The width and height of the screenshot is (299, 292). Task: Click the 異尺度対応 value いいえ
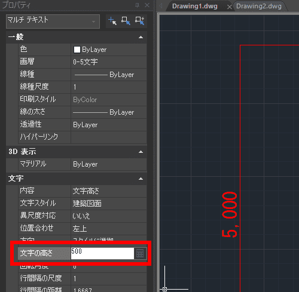pos(109,216)
